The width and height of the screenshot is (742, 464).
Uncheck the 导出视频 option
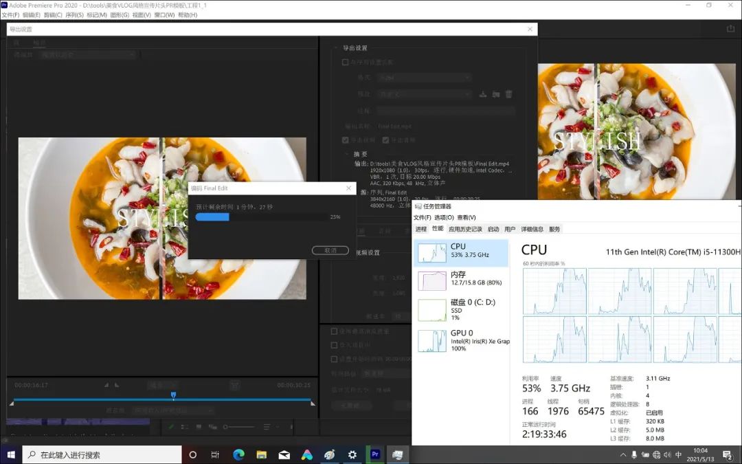click(x=344, y=139)
